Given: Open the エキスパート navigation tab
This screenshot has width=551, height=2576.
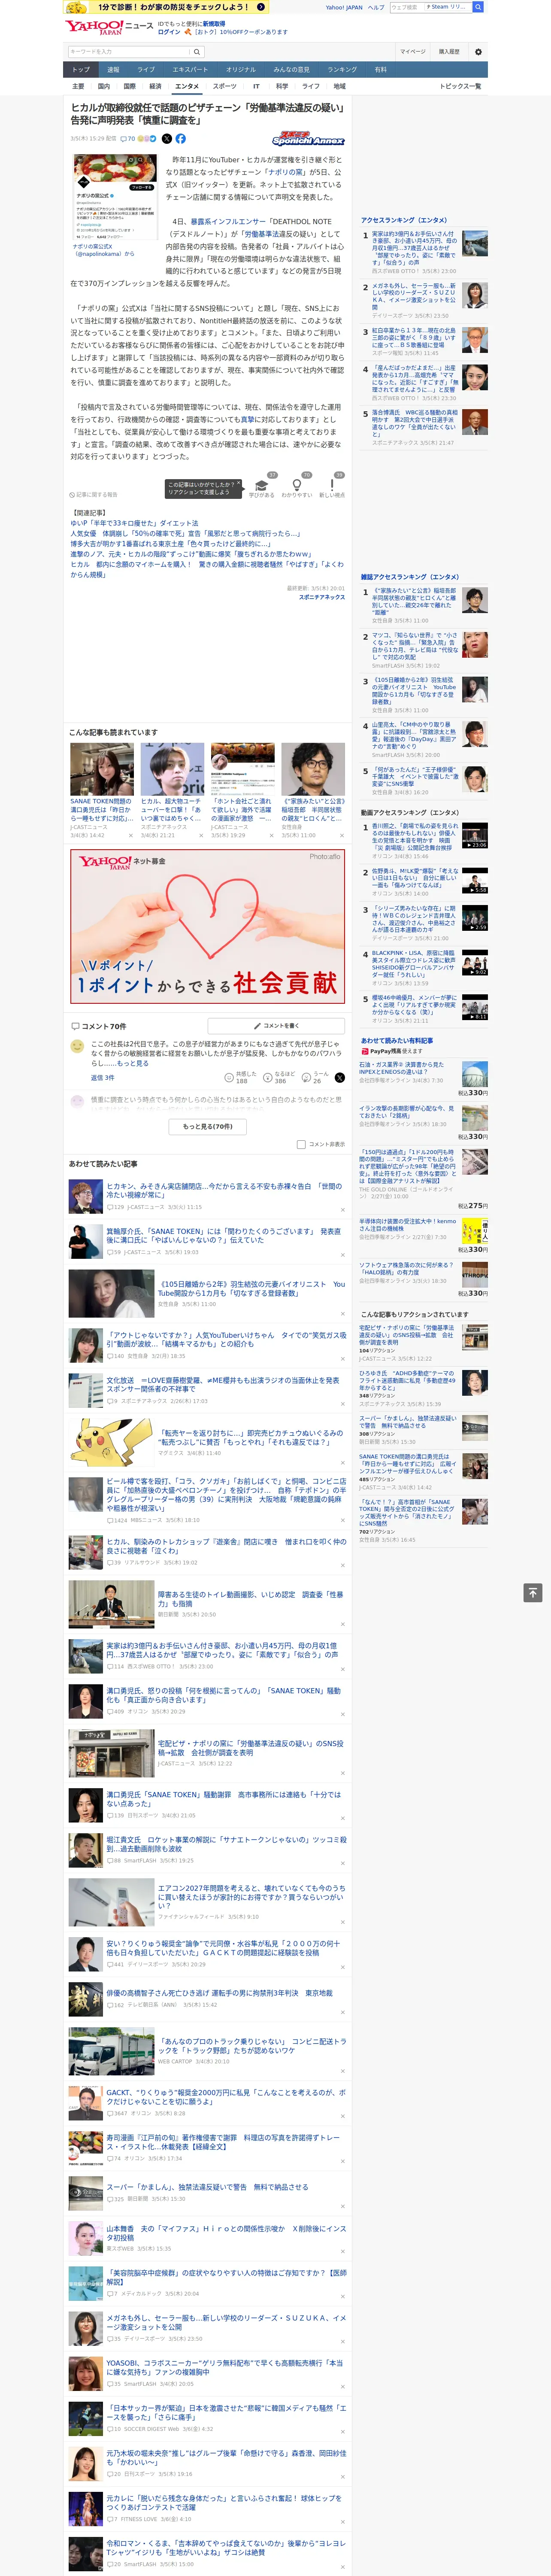Looking at the screenshot, I should click(x=190, y=69).
